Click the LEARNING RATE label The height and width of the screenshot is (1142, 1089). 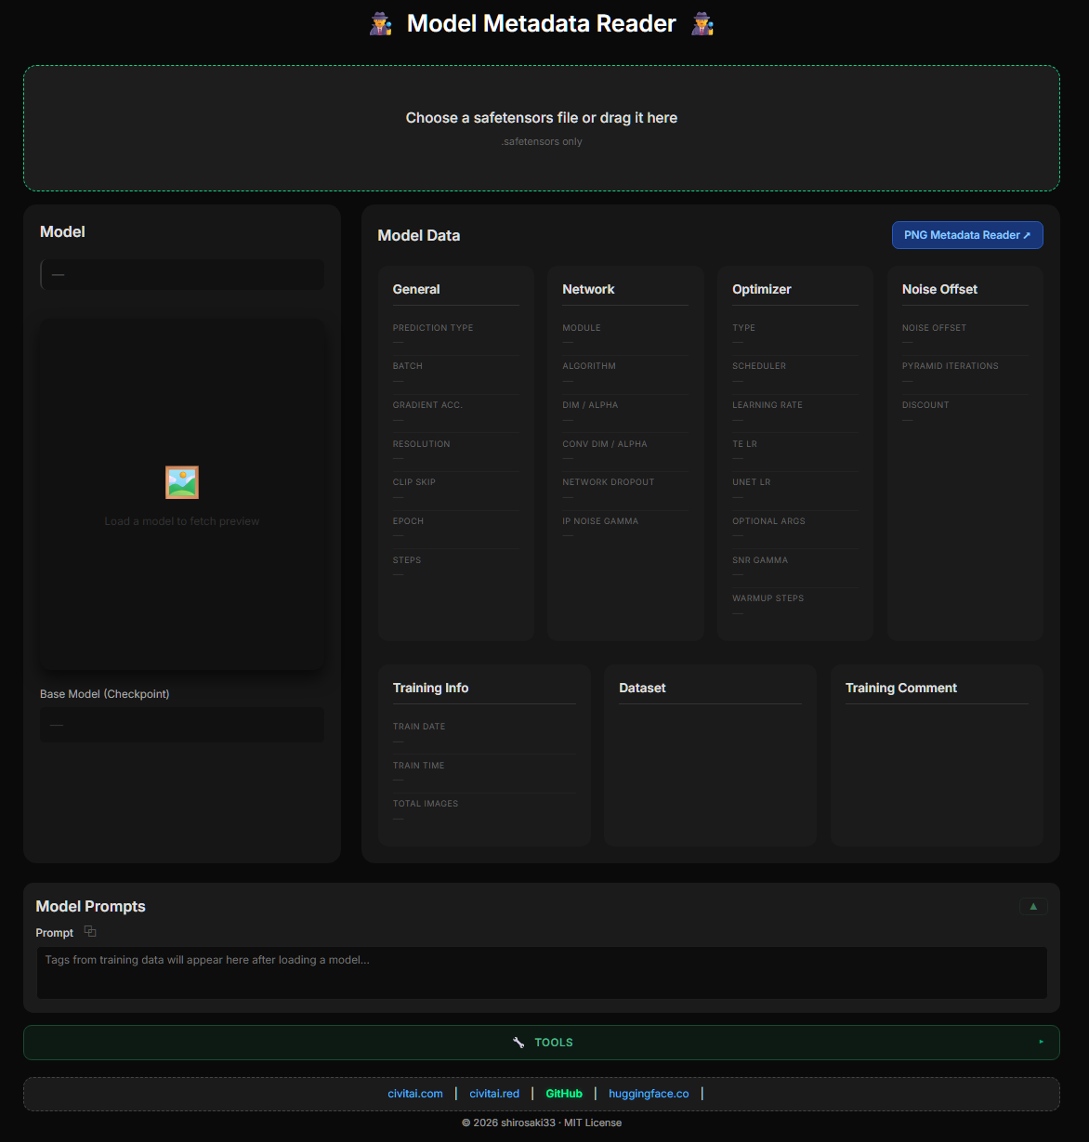click(x=768, y=405)
